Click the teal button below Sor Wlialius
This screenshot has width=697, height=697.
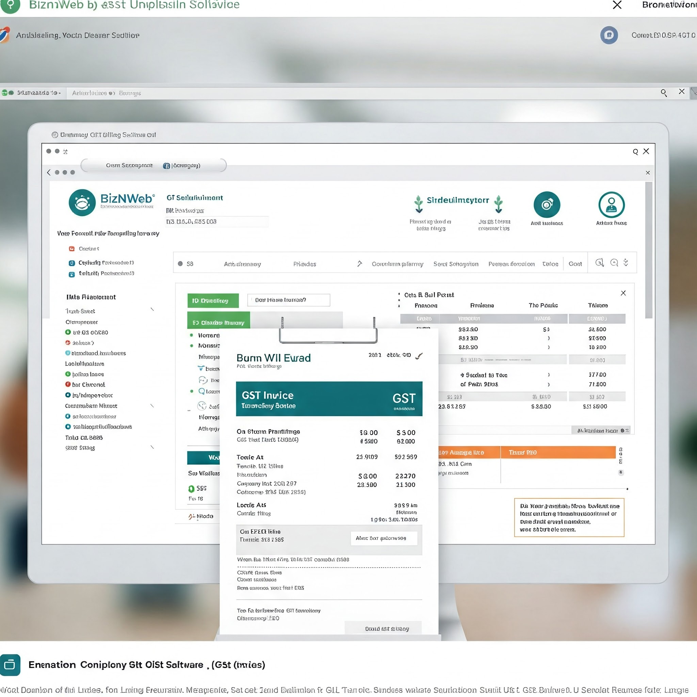(203, 457)
